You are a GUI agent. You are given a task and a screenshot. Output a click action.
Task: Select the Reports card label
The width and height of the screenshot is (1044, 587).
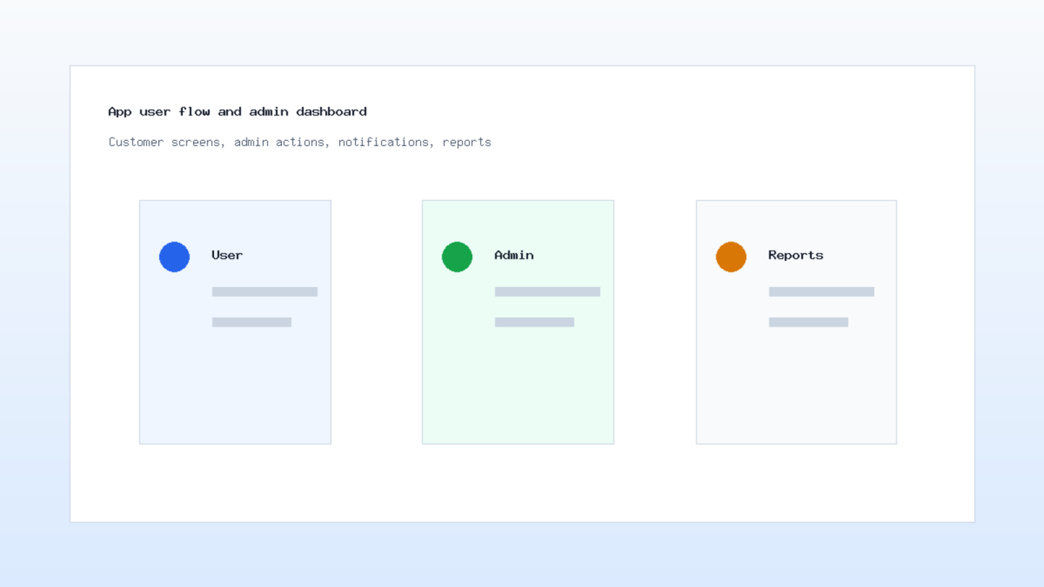point(795,256)
